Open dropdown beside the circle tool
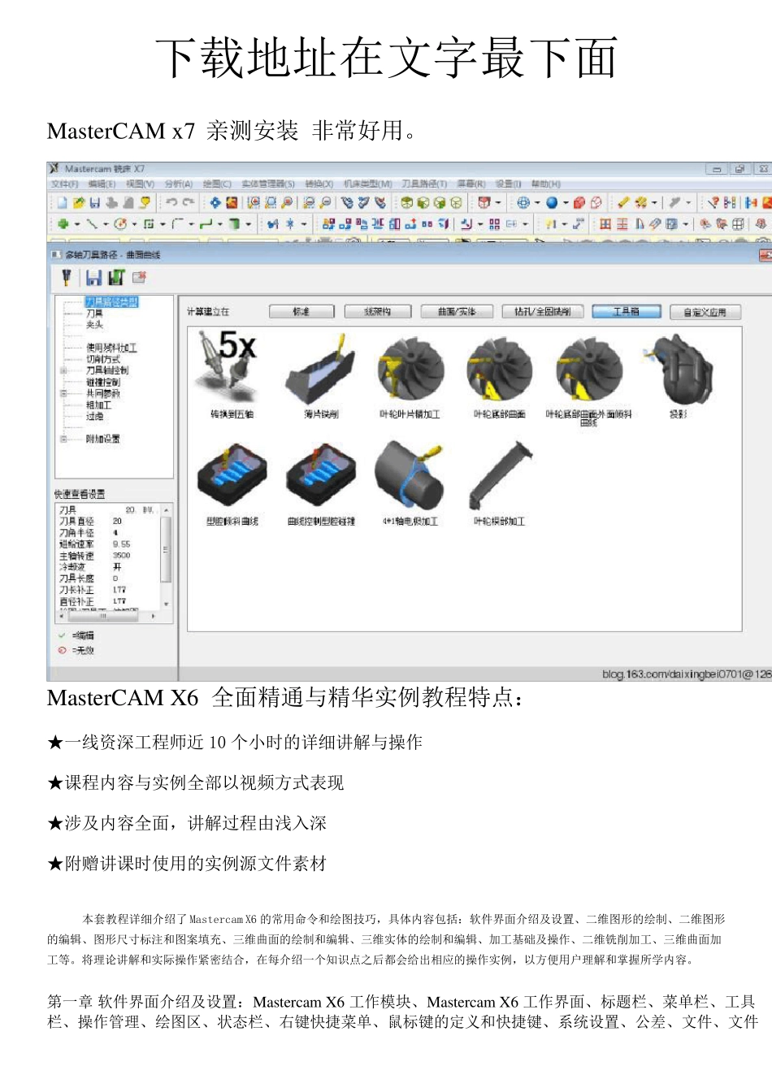The height and width of the screenshot is (1092, 772). tap(134, 224)
